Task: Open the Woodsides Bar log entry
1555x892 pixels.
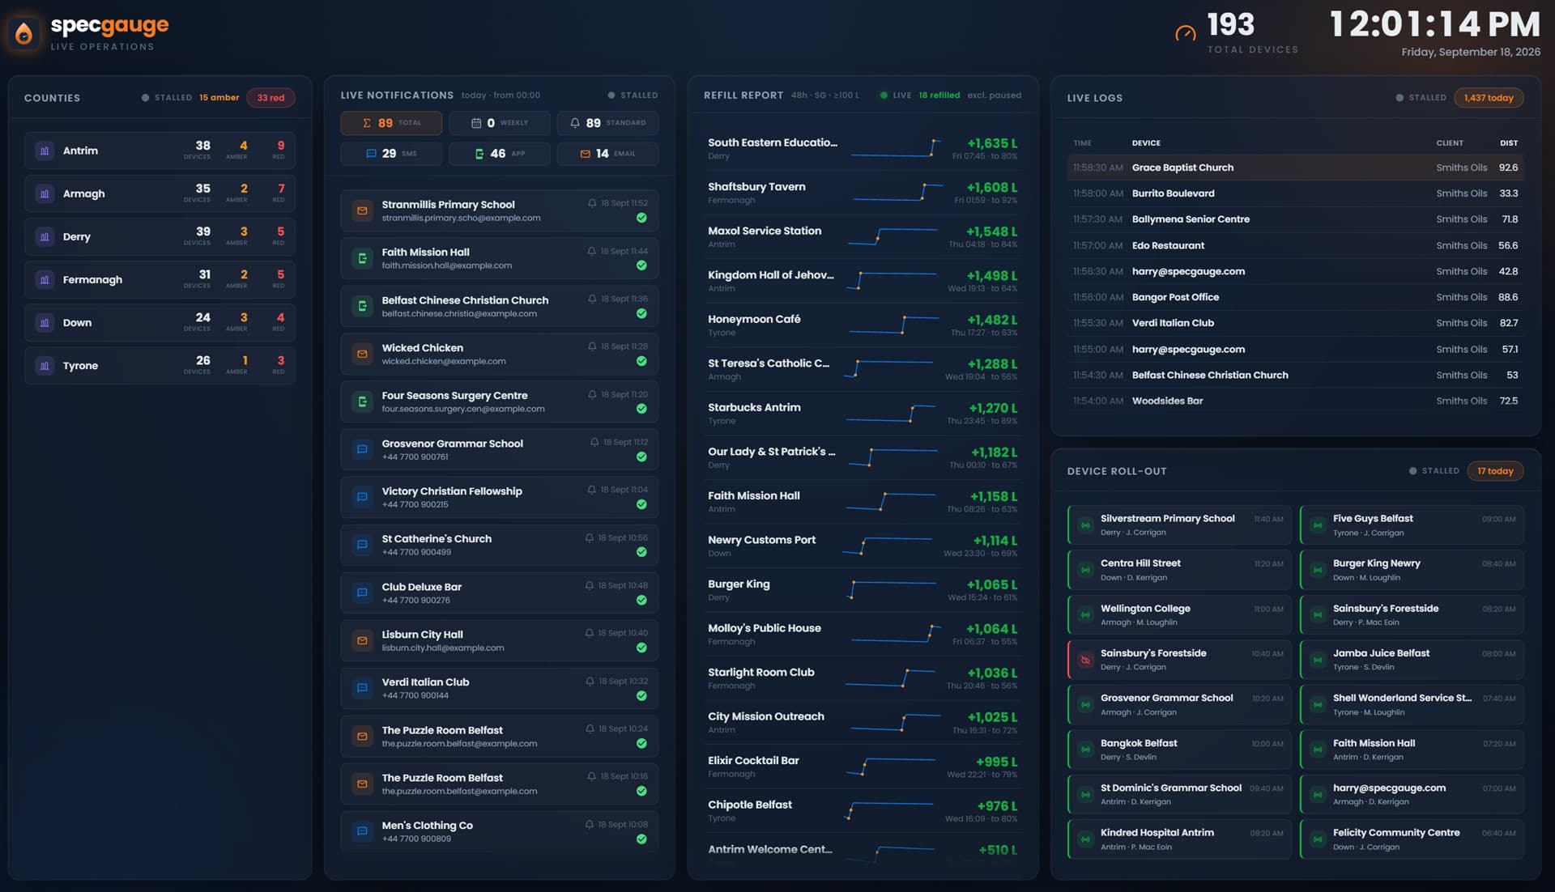Action: coord(1295,401)
